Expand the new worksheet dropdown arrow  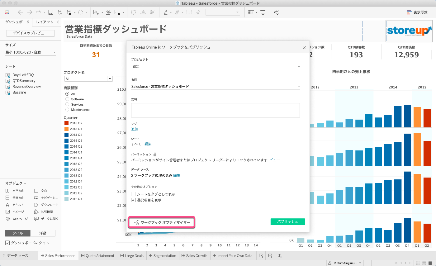(x=102, y=13)
